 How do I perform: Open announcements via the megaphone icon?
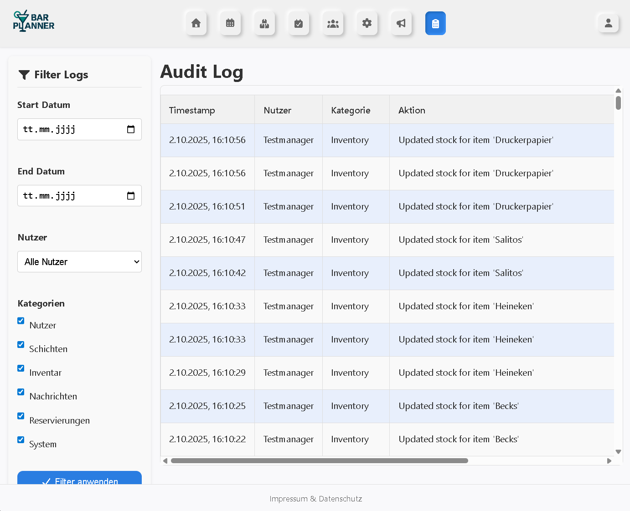(x=401, y=23)
